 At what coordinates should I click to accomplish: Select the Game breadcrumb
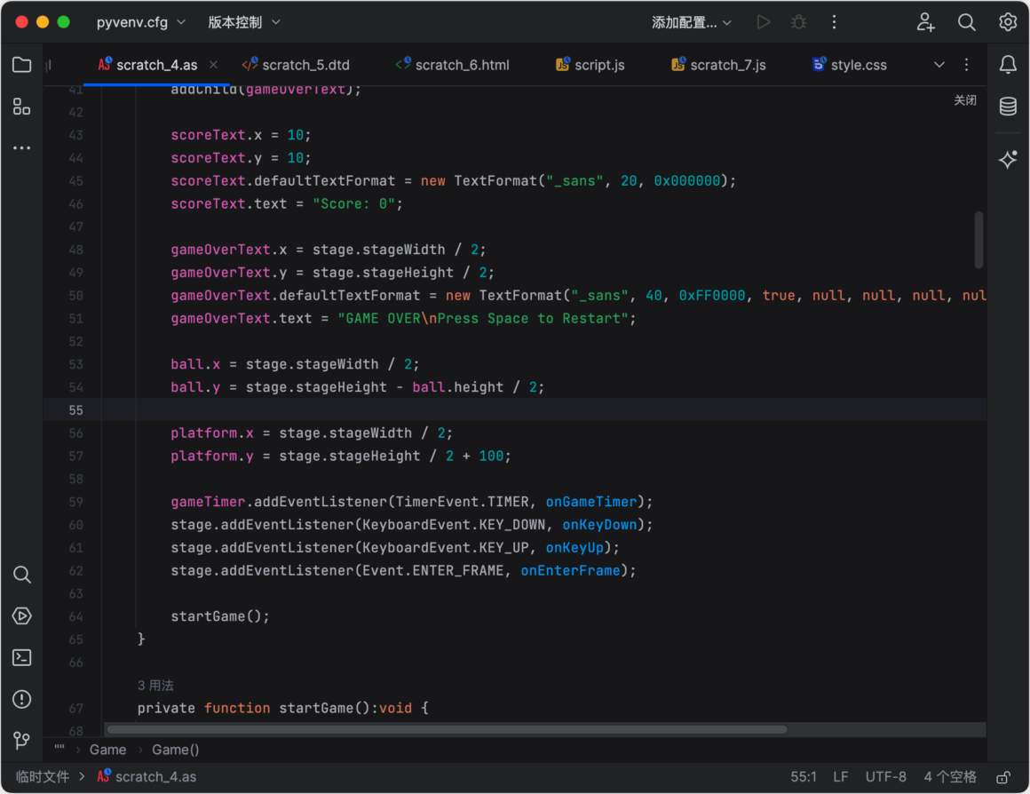107,750
